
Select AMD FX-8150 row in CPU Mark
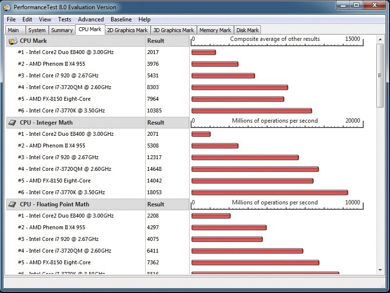[x=54, y=99]
